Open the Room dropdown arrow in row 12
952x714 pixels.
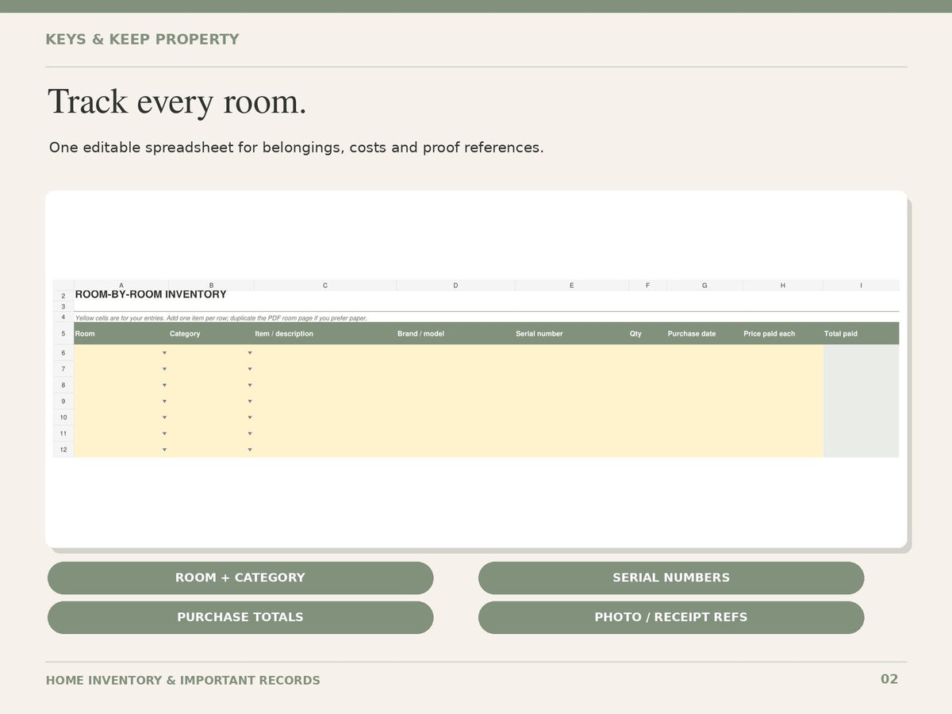tap(164, 450)
